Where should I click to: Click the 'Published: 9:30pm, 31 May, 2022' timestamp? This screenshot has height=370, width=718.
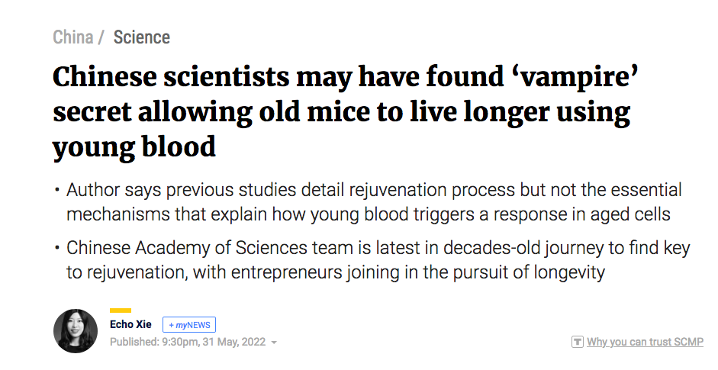point(188,342)
